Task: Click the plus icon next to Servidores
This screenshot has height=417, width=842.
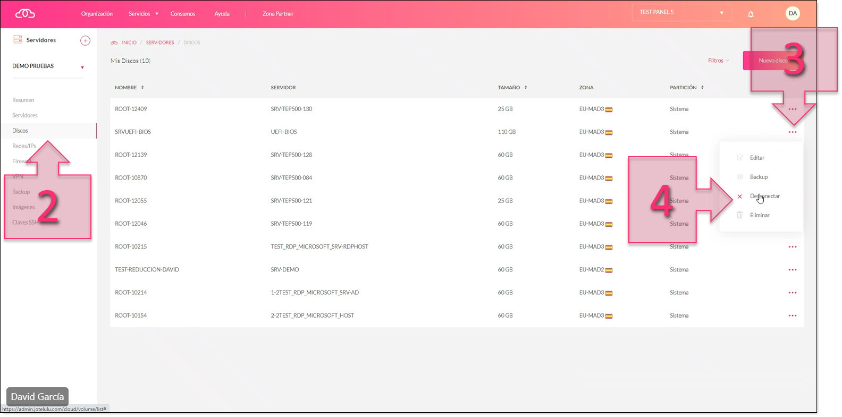Action: 85,40
